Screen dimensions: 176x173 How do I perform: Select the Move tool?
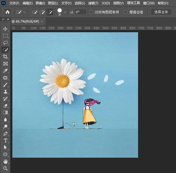click(5, 29)
